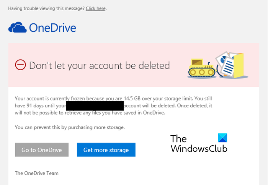Click 'The OneDrive Team' signature
Screen dimensions: 268x185
[36, 173]
